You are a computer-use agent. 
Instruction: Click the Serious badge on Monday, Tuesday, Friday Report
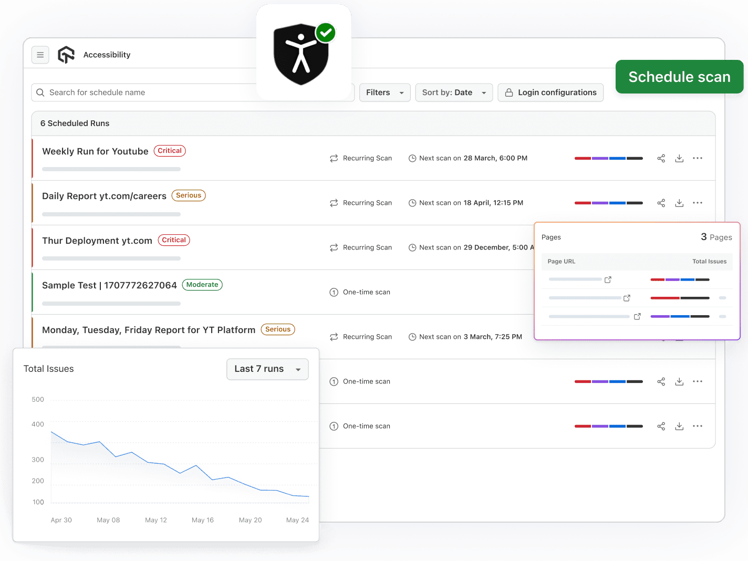pyautogui.click(x=278, y=329)
